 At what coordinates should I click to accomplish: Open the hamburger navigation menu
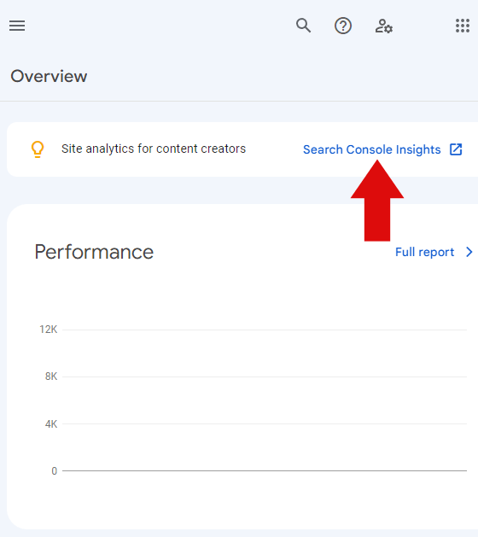[17, 26]
